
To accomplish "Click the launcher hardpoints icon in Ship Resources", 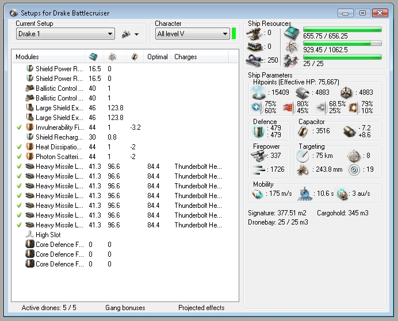I will 255,47.
